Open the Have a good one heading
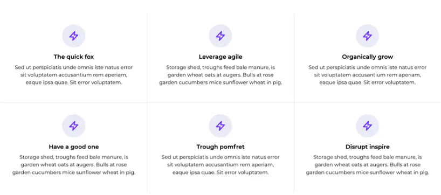This screenshot has height=195, width=441. (74, 147)
